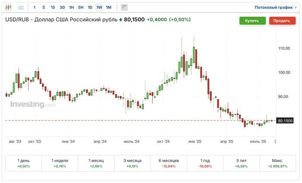Screen dimensions: 302x183
Task: Choose the 1M monthly interval
Action: pyautogui.click(x=108, y=7)
